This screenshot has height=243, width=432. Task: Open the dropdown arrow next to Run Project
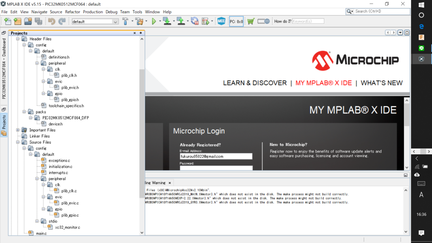point(160,22)
